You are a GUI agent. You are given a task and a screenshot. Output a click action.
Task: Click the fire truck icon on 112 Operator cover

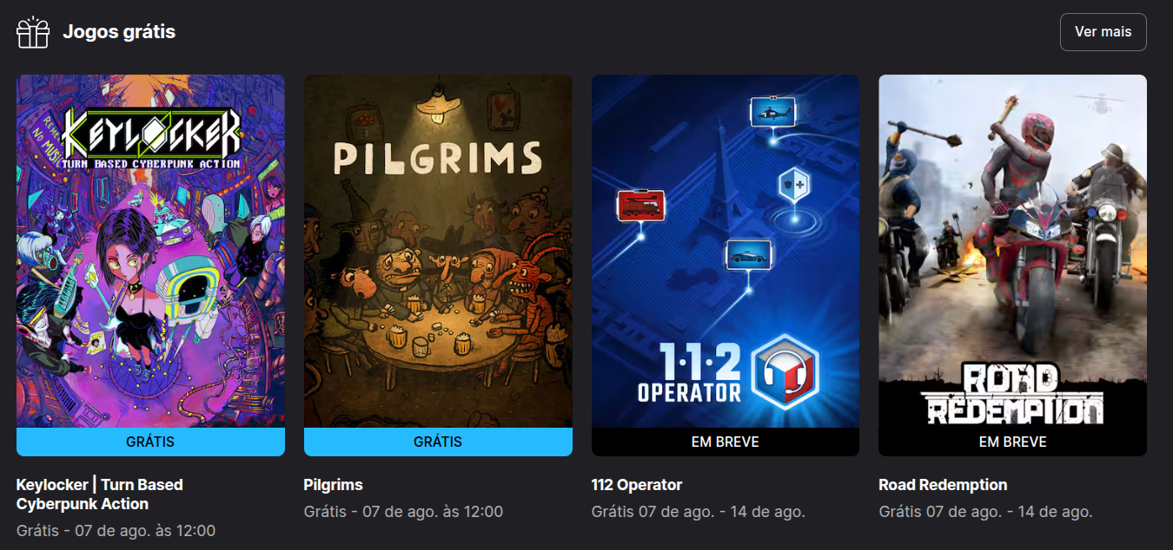[640, 206]
